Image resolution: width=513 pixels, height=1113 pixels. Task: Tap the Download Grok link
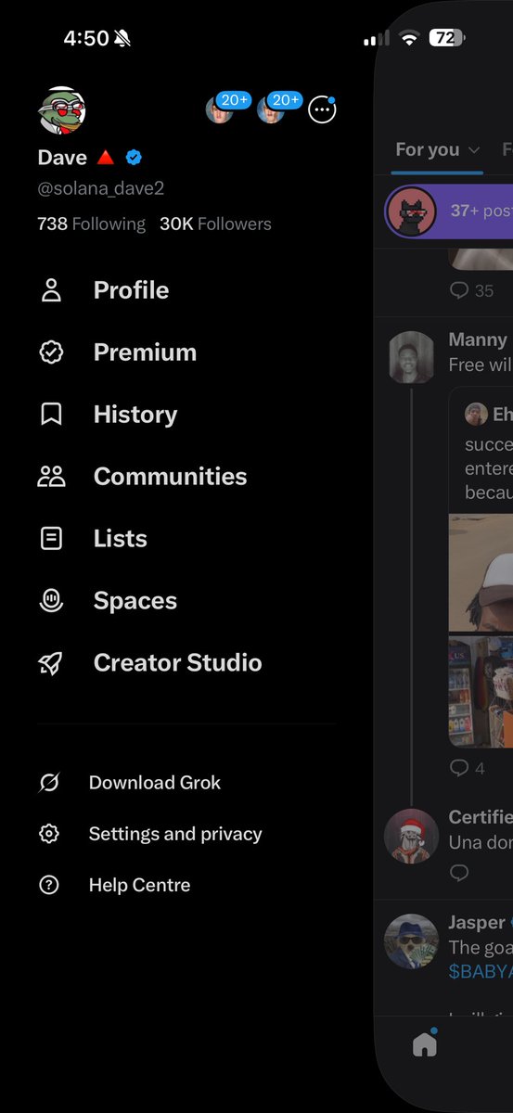[x=155, y=783]
